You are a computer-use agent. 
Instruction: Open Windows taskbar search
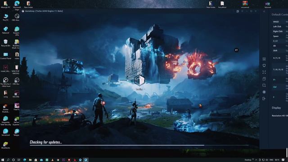coord(8,160)
